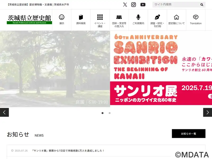
Task: Open the Translation menu label
Action: point(196,23)
